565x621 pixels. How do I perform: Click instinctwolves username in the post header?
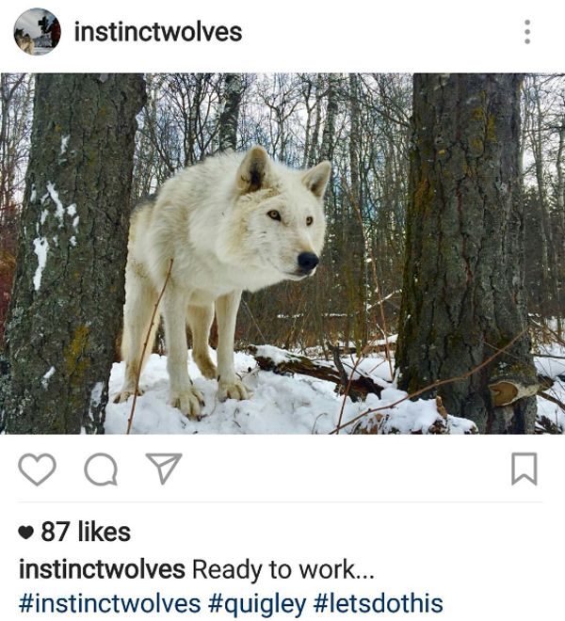158,32
